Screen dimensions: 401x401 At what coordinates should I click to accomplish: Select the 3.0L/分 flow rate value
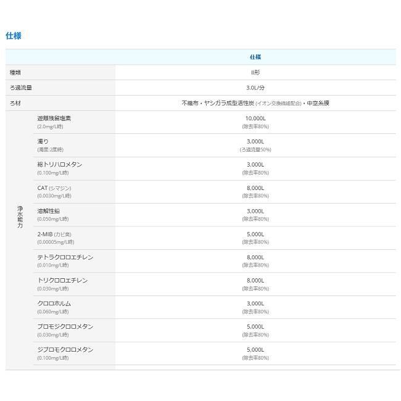[x=255, y=88]
